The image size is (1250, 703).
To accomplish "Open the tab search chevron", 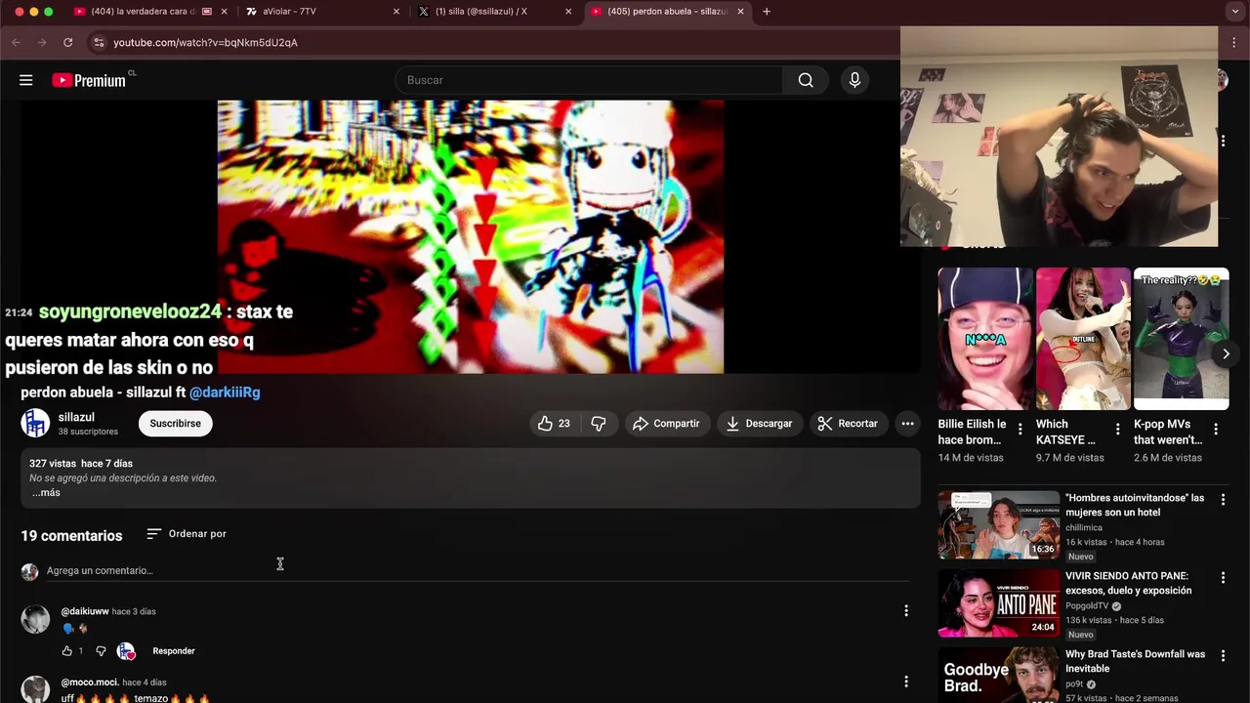I will pos(1235,12).
